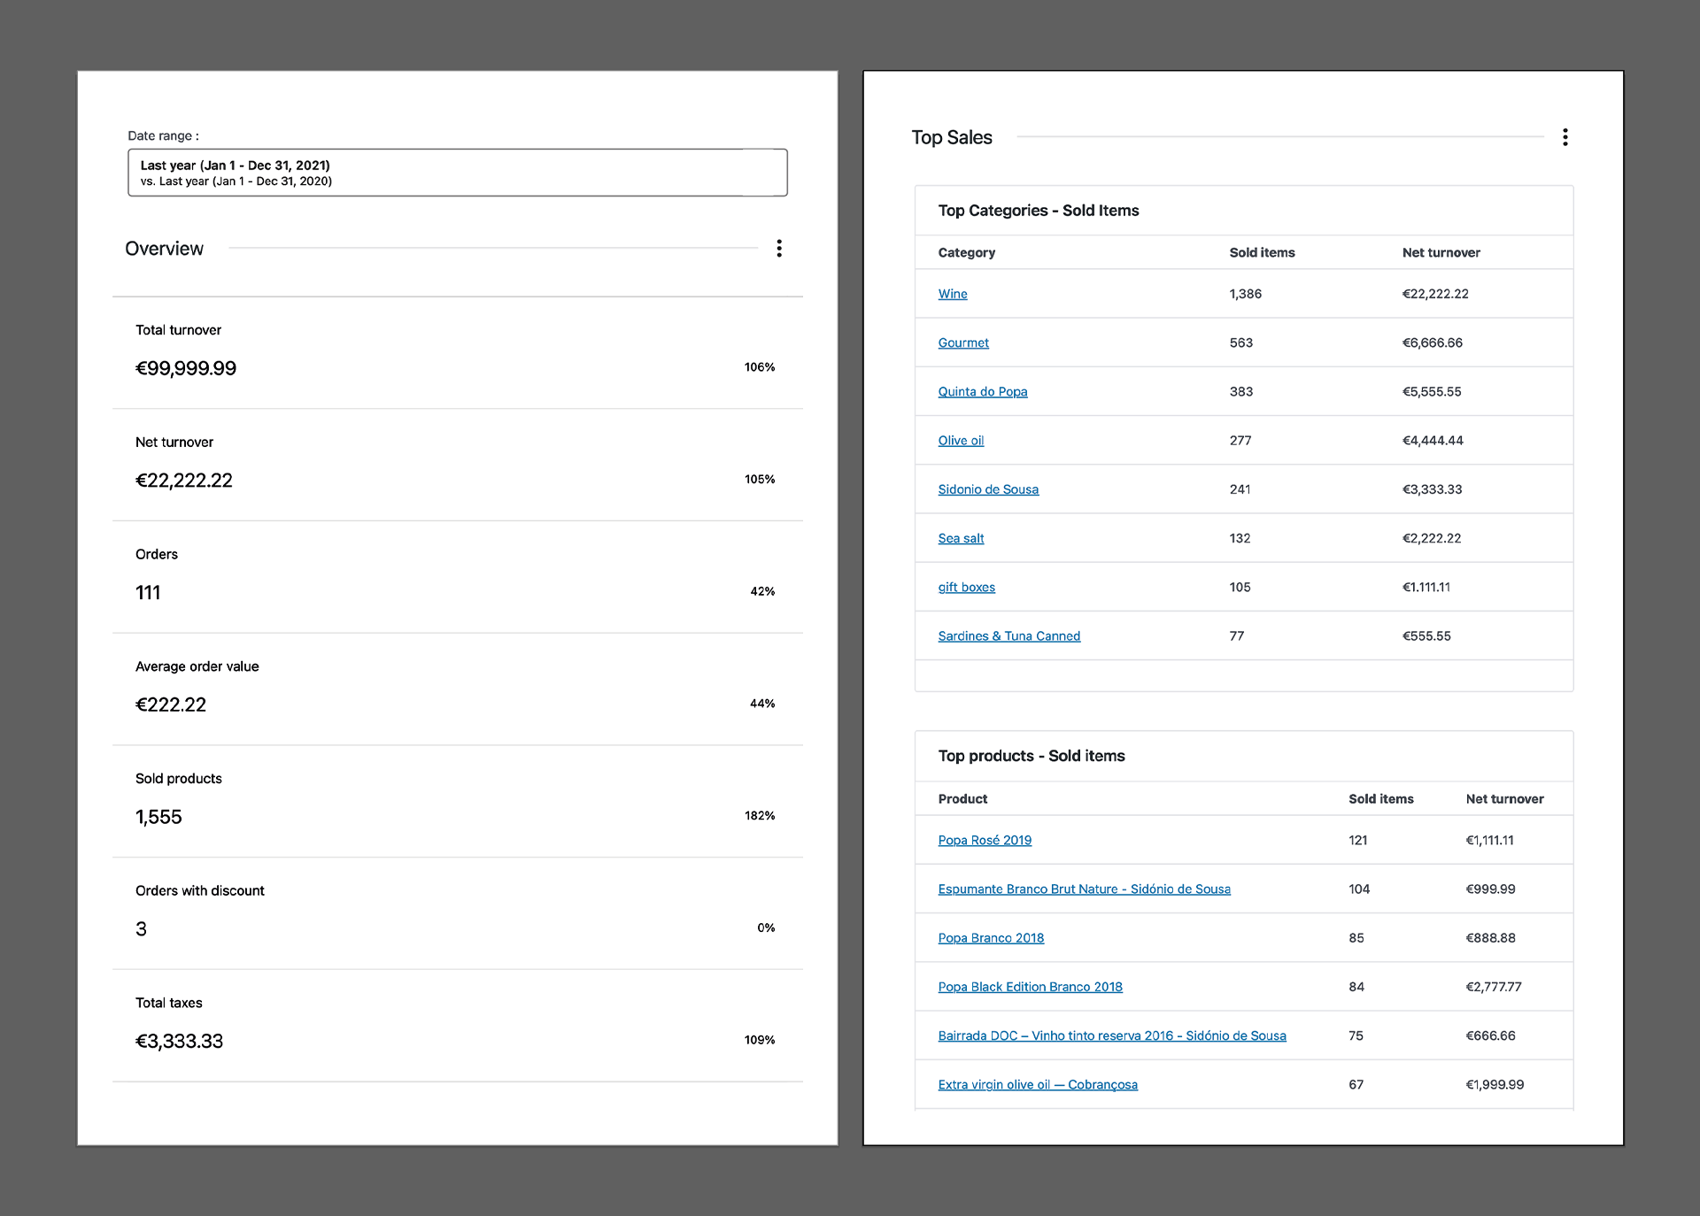Click the Top products - Sold items heading
The image size is (1700, 1216).
pos(1032,756)
